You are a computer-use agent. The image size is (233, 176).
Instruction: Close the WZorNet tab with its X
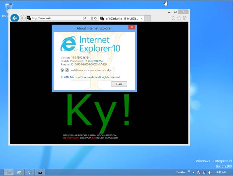[142, 18]
